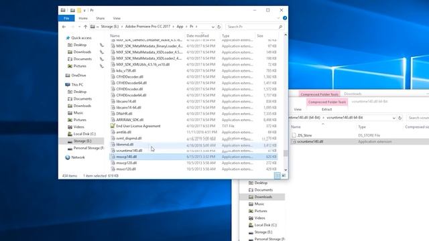Open the Share ribbon tab
The image size is (429, 241).
tap(101, 18)
